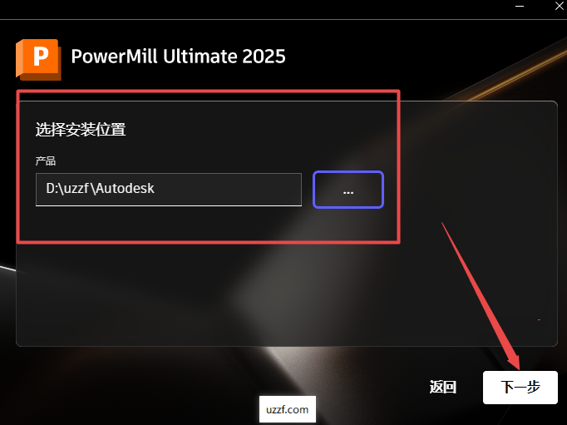Click the white underline beneath path field

pos(169,205)
